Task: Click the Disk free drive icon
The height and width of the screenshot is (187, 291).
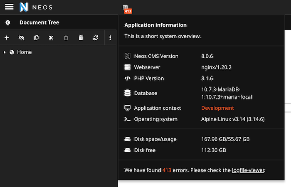Action: (x=127, y=150)
